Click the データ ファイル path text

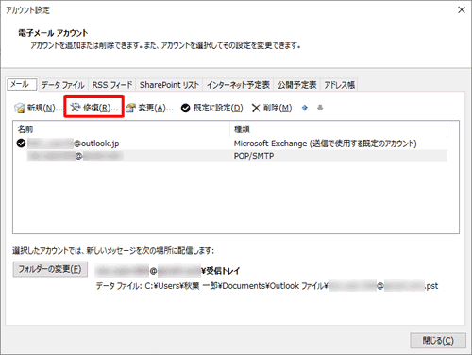click(x=267, y=286)
